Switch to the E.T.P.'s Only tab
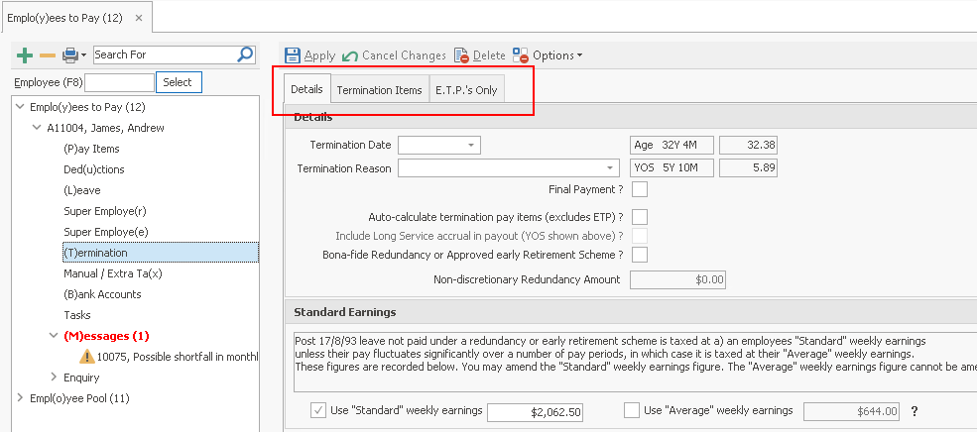 tap(466, 90)
